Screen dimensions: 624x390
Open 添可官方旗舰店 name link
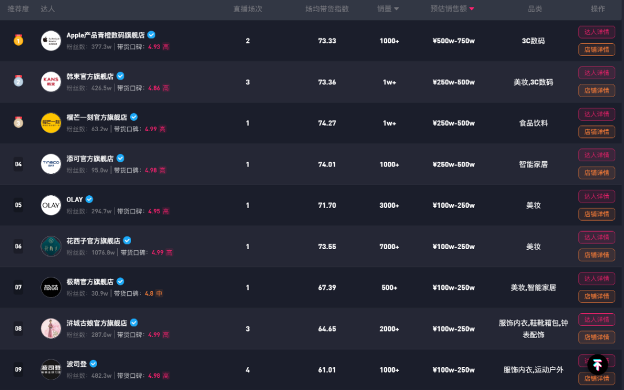pos(90,158)
